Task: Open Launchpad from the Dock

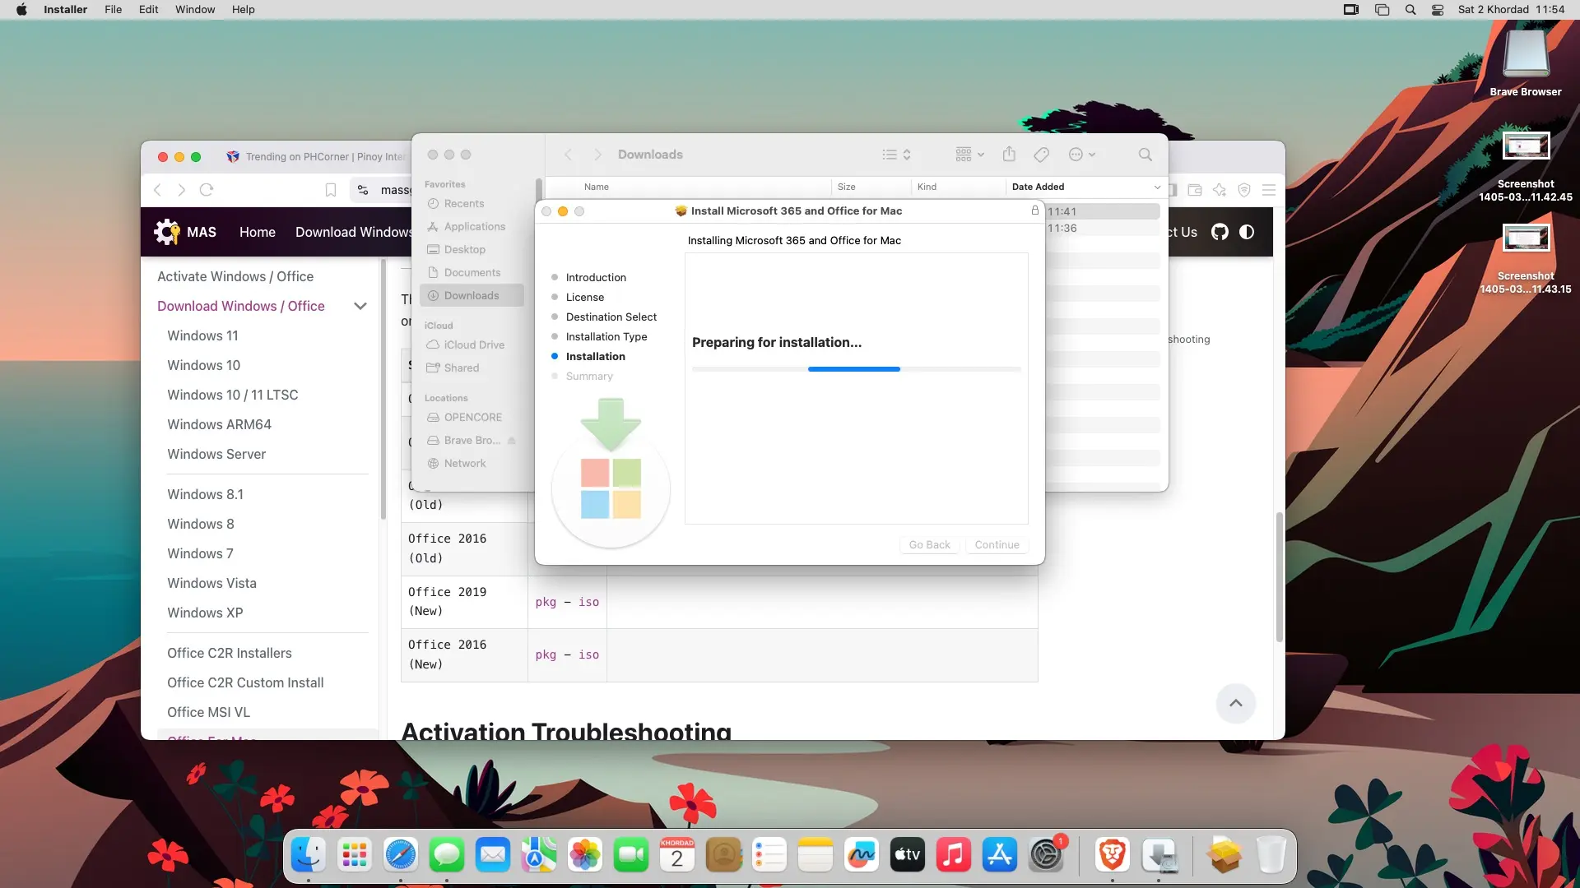Action: (x=355, y=855)
